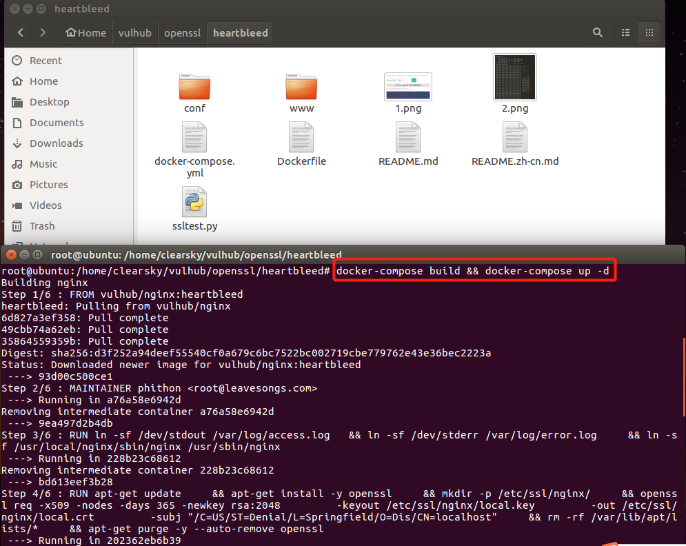The height and width of the screenshot is (546, 686).
Task: Click docker-compose build command text
Action: click(x=472, y=271)
